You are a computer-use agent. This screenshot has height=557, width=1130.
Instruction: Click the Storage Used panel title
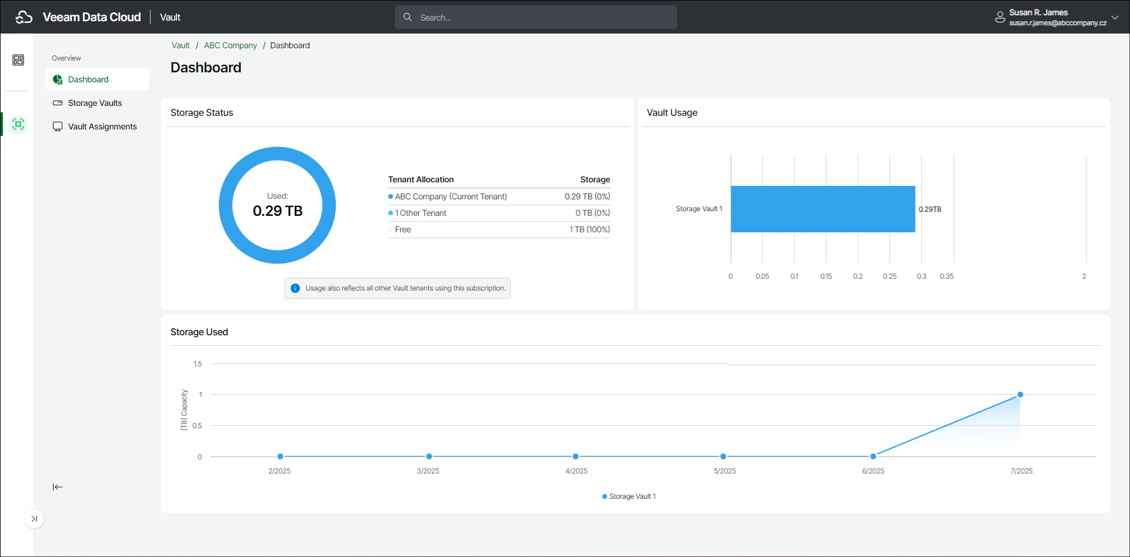click(x=199, y=332)
